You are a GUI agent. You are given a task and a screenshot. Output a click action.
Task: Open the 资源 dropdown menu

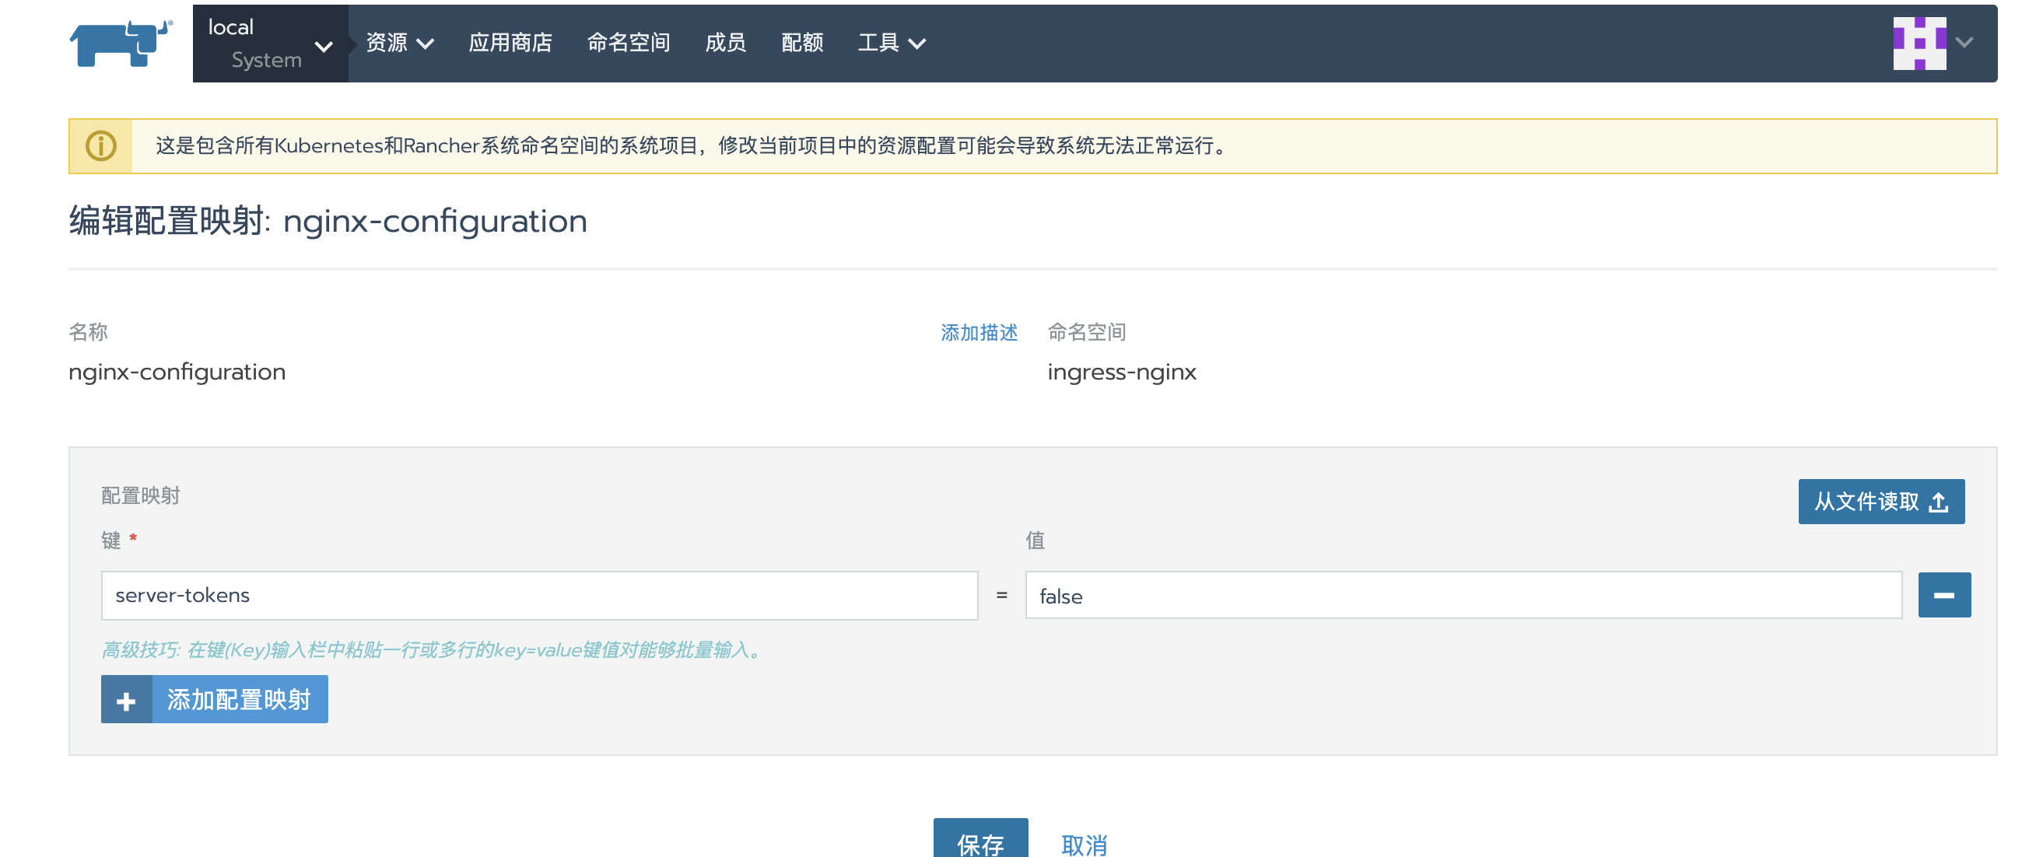(400, 43)
